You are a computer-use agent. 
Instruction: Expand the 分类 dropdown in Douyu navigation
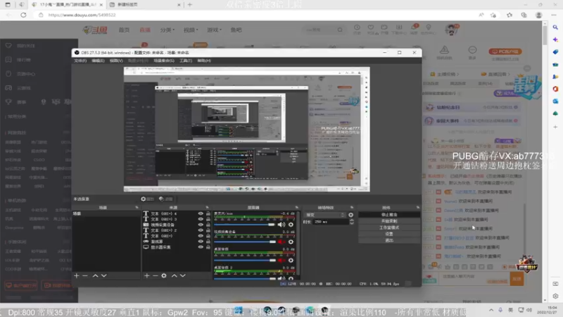(x=167, y=30)
